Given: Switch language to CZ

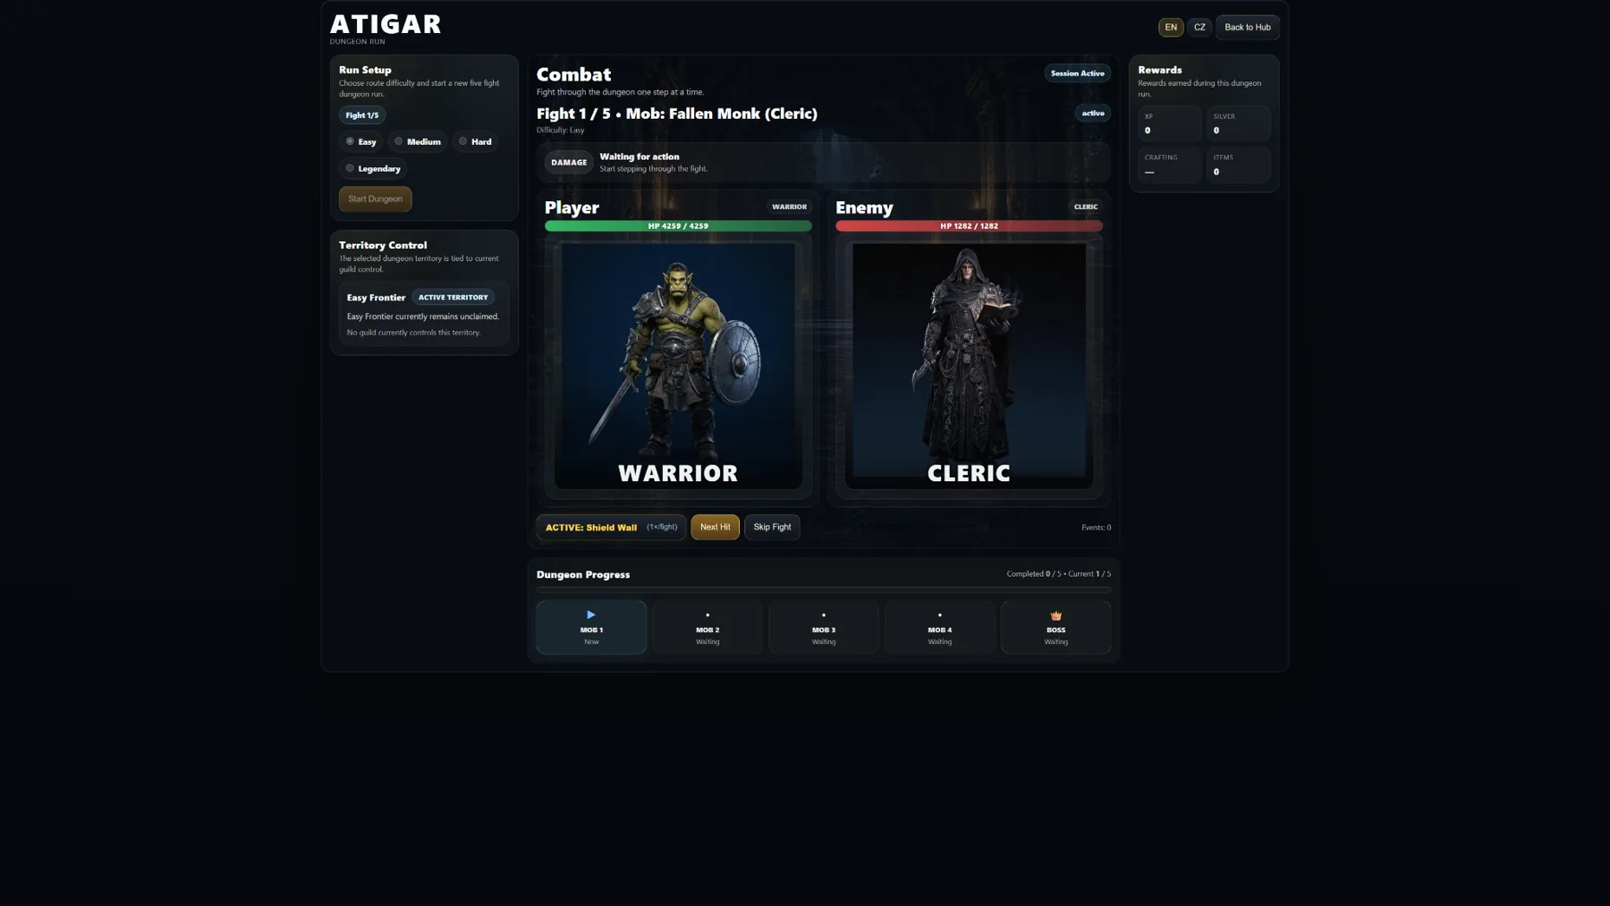Looking at the screenshot, I should point(1199,28).
